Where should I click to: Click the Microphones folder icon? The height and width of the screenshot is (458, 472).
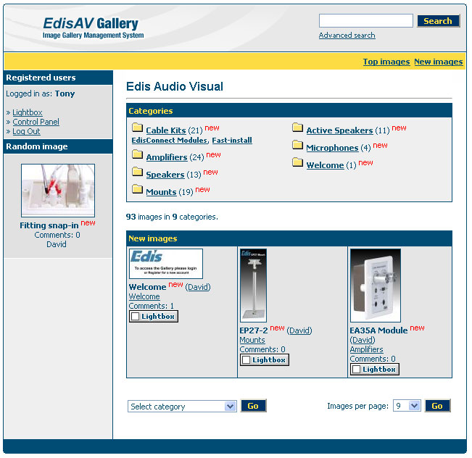[298, 145]
